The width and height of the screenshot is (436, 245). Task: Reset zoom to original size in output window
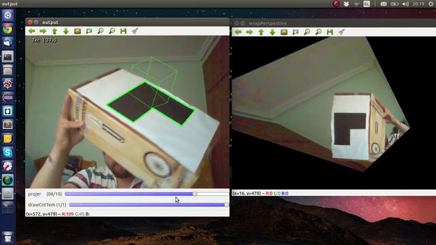tap(77, 31)
